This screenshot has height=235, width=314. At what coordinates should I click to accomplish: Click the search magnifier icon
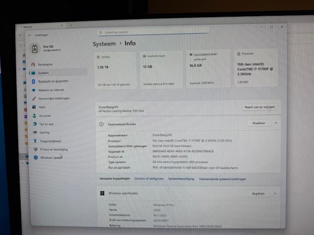point(101,33)
